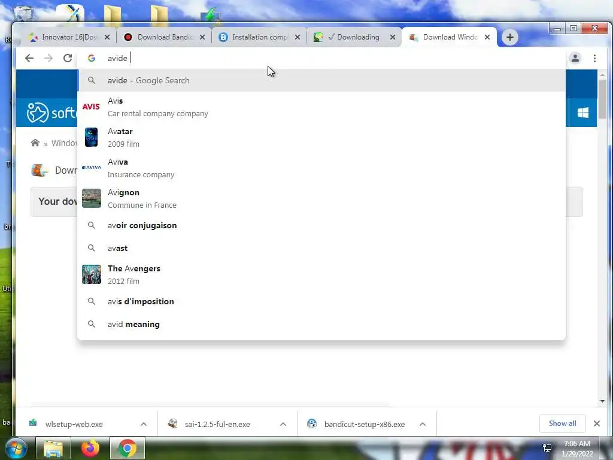Screen dimensions: 613x460
Task: Click the page scrollbar down arrow
Action: point(602,401)
